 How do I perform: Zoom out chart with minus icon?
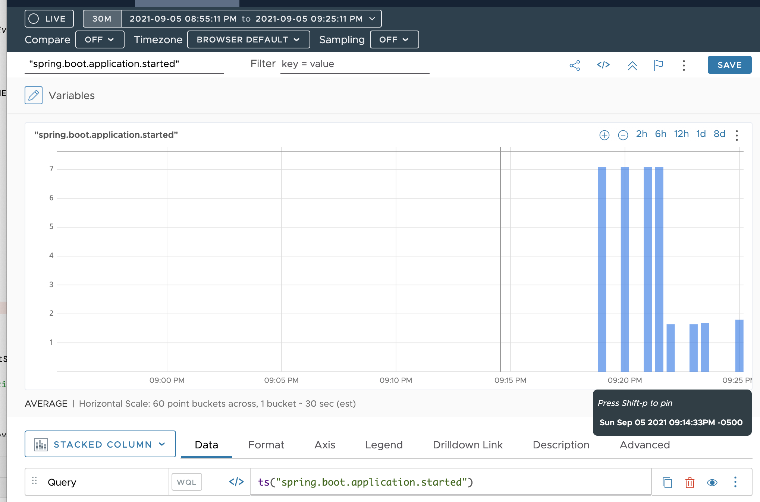pos(623,135)
